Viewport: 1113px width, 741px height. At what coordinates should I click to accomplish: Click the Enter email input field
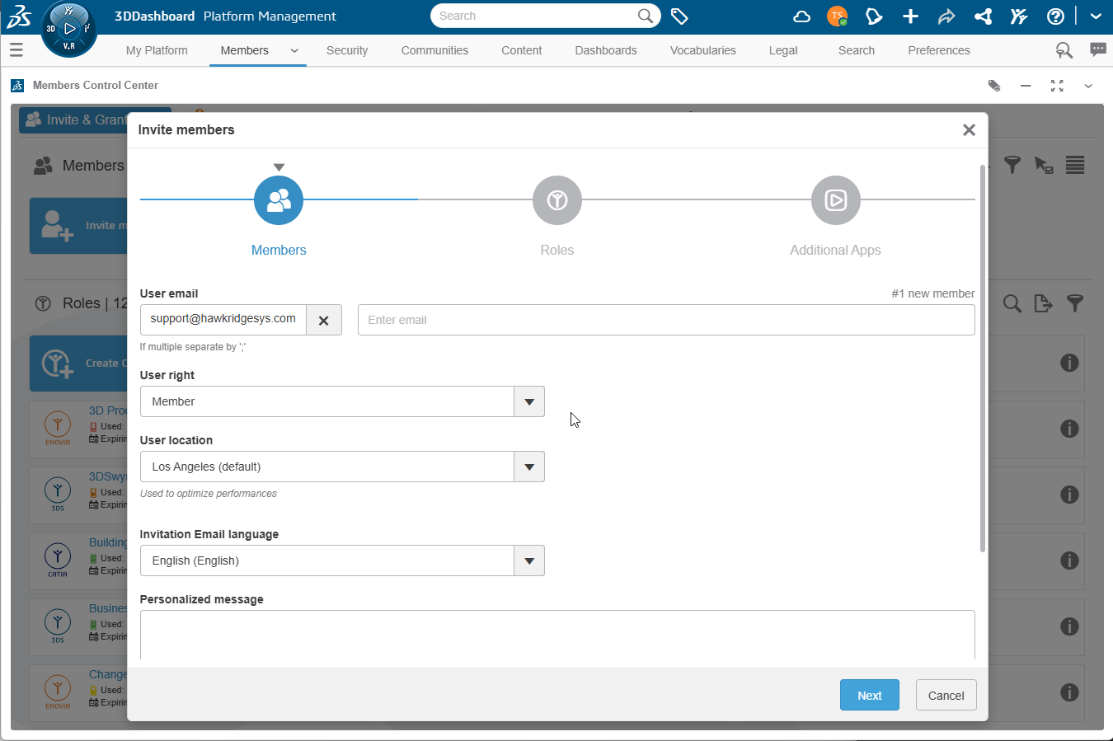(666, 320)
